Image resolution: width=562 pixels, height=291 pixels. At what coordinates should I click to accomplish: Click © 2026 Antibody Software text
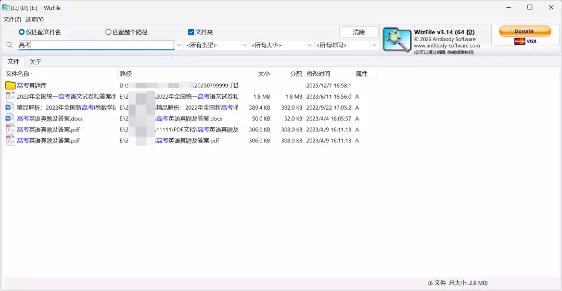click(445, 39)
